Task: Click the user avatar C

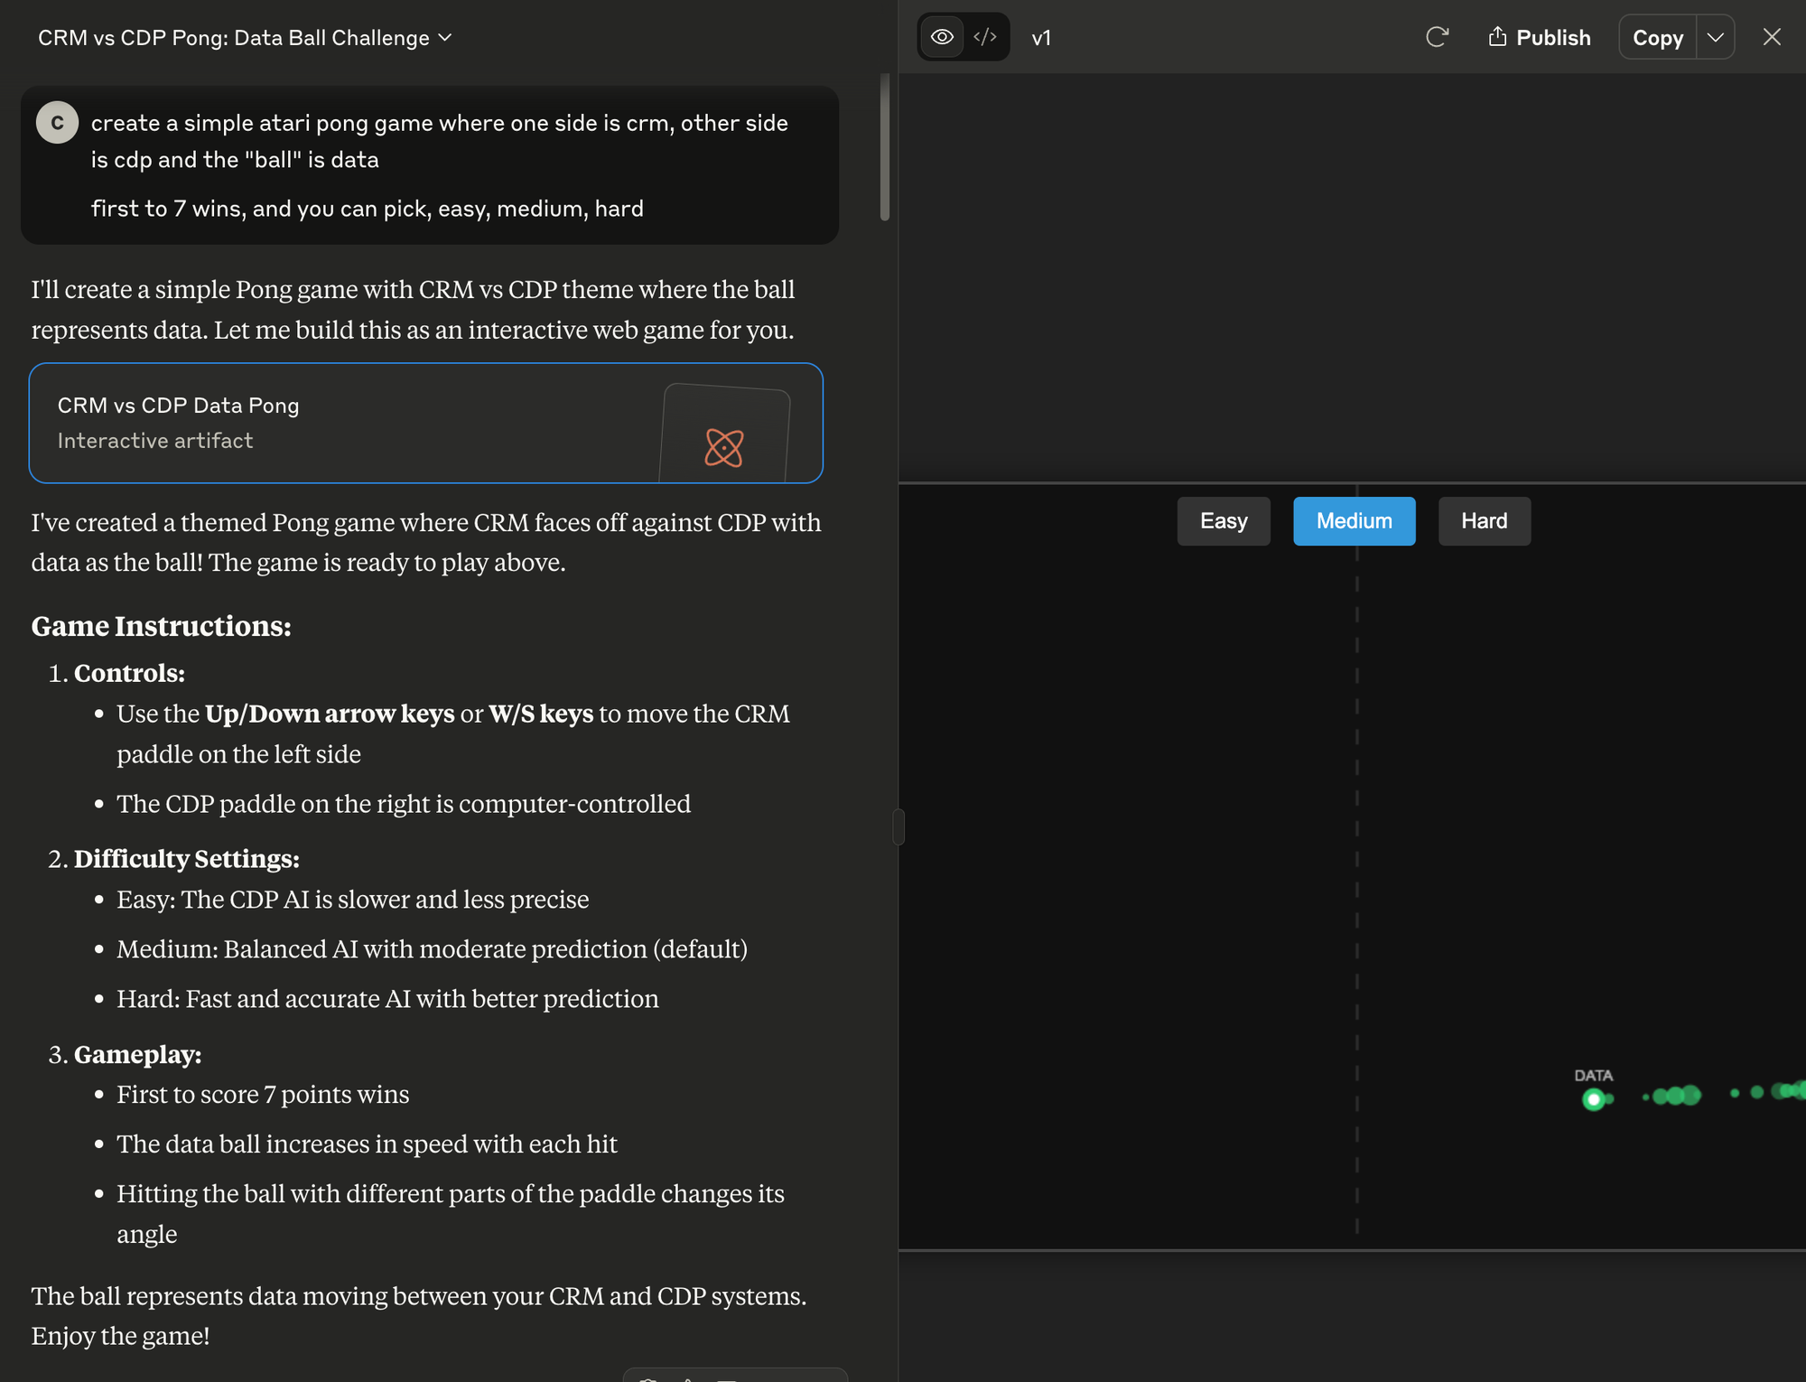Action: [x=57, y=123]
